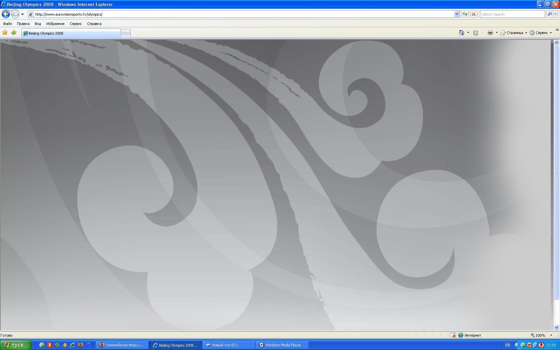Click the popup blocked status bar icon
Screen dimensions: 560x350
pos(453,335)
